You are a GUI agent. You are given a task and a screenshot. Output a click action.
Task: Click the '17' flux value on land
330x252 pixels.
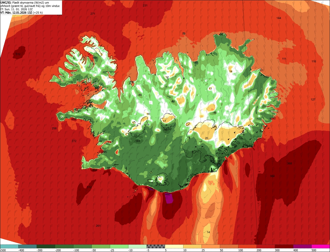pos(164,121)
